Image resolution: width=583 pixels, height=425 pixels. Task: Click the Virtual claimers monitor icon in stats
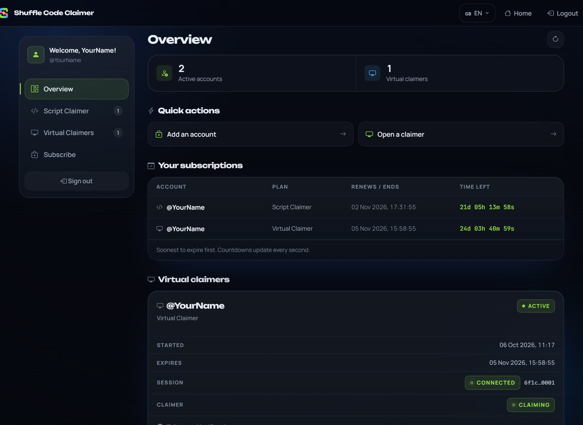pyautogui.click(x=372, y=73)
